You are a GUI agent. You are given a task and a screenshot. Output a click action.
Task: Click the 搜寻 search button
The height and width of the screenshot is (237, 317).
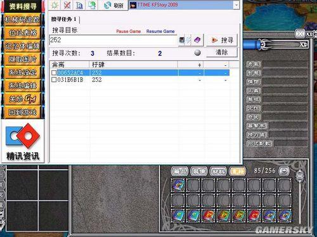coord(222,40)
